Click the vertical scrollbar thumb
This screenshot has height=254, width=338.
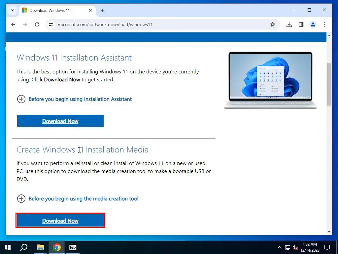click(x=329, y=84)
